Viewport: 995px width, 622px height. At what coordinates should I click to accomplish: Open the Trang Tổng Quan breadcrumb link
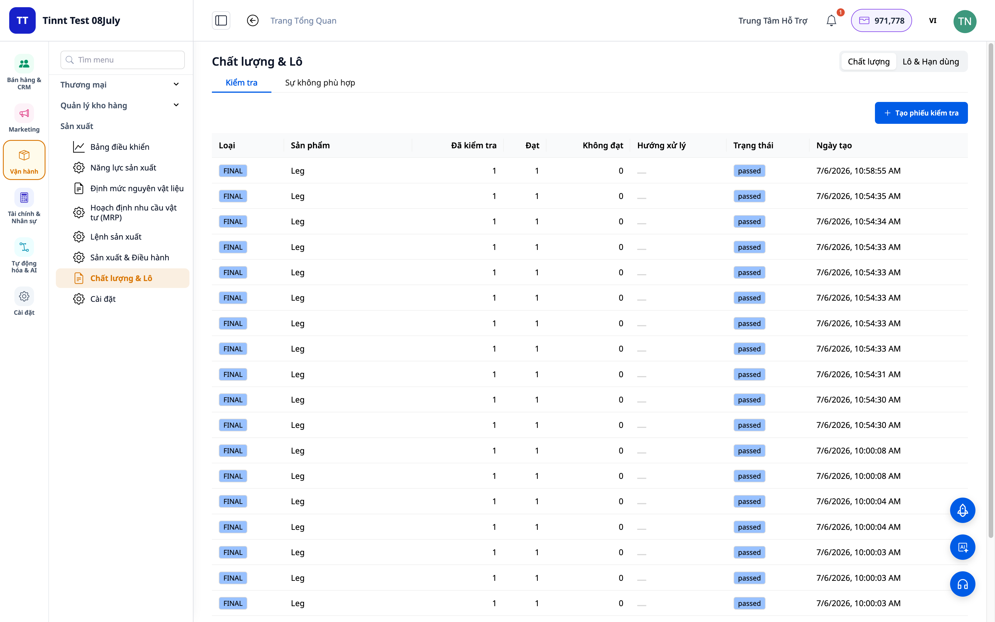pyautogui.click(x=303, y=20)
